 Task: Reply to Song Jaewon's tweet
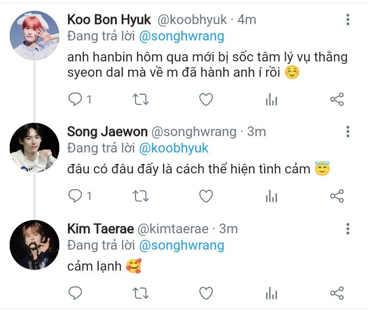(x=75, y=195)
